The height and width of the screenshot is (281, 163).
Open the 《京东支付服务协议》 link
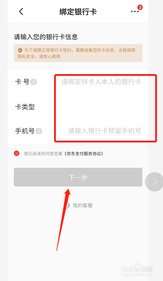84,153
